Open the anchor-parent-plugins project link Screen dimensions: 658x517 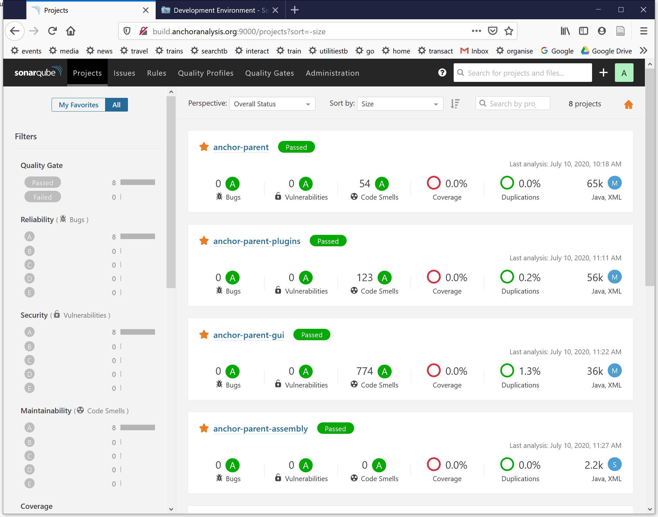coord(257,241)
